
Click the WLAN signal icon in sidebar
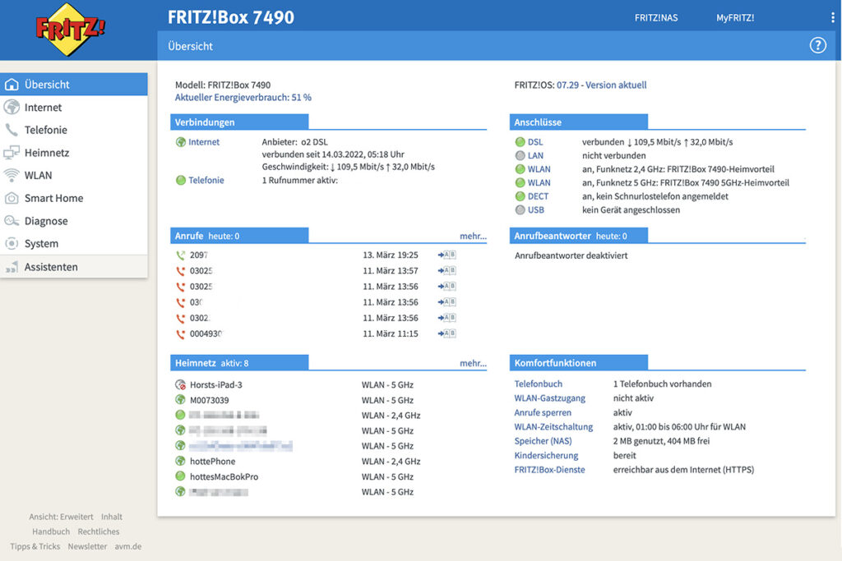[12, 176]
